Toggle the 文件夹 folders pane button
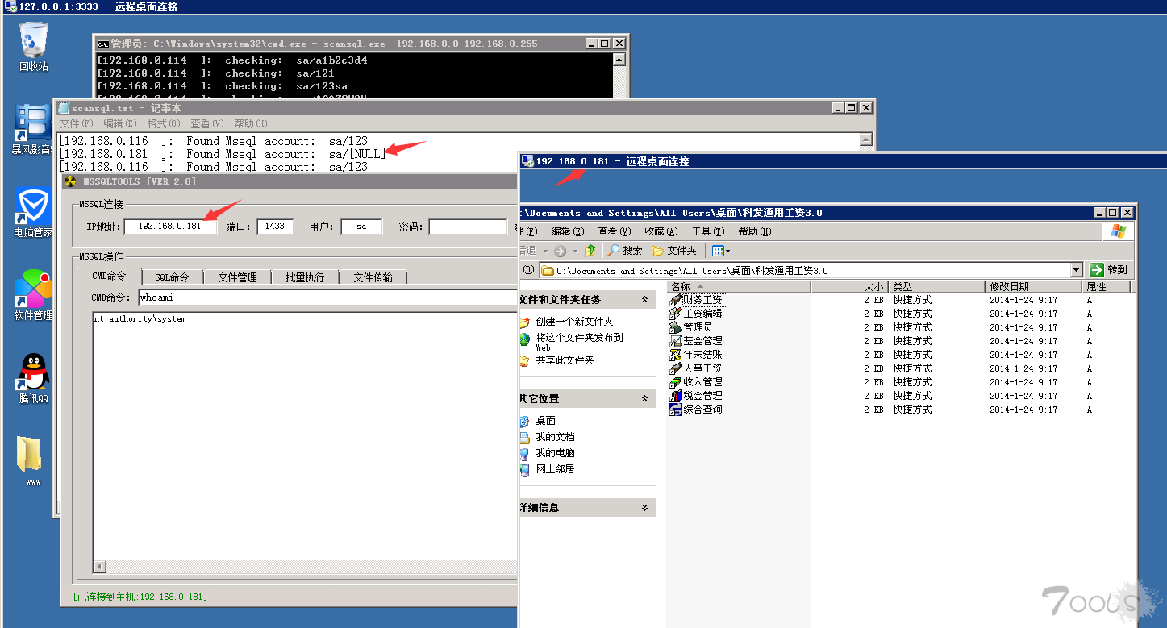 673,251
